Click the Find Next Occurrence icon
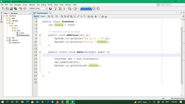The height and width of the screenshot is (104, 185). coord(68,16)
